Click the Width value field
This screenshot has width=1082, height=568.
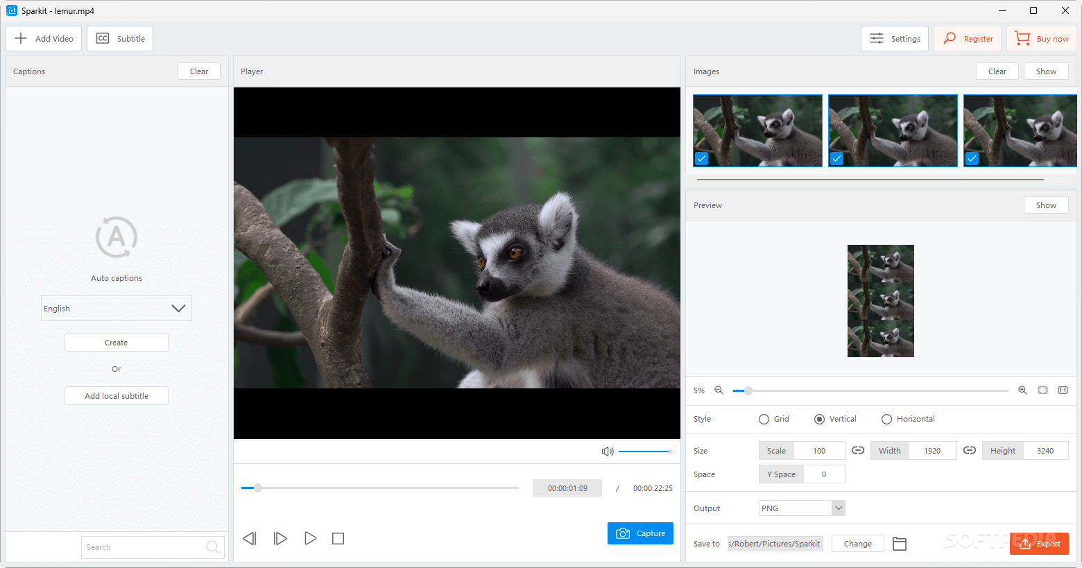tap(932, 451)
